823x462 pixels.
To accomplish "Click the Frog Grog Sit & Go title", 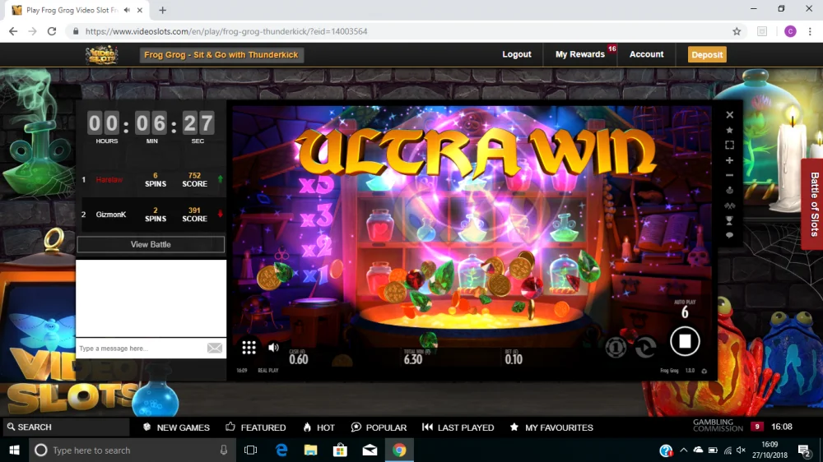I will click(x=221, y=54).
